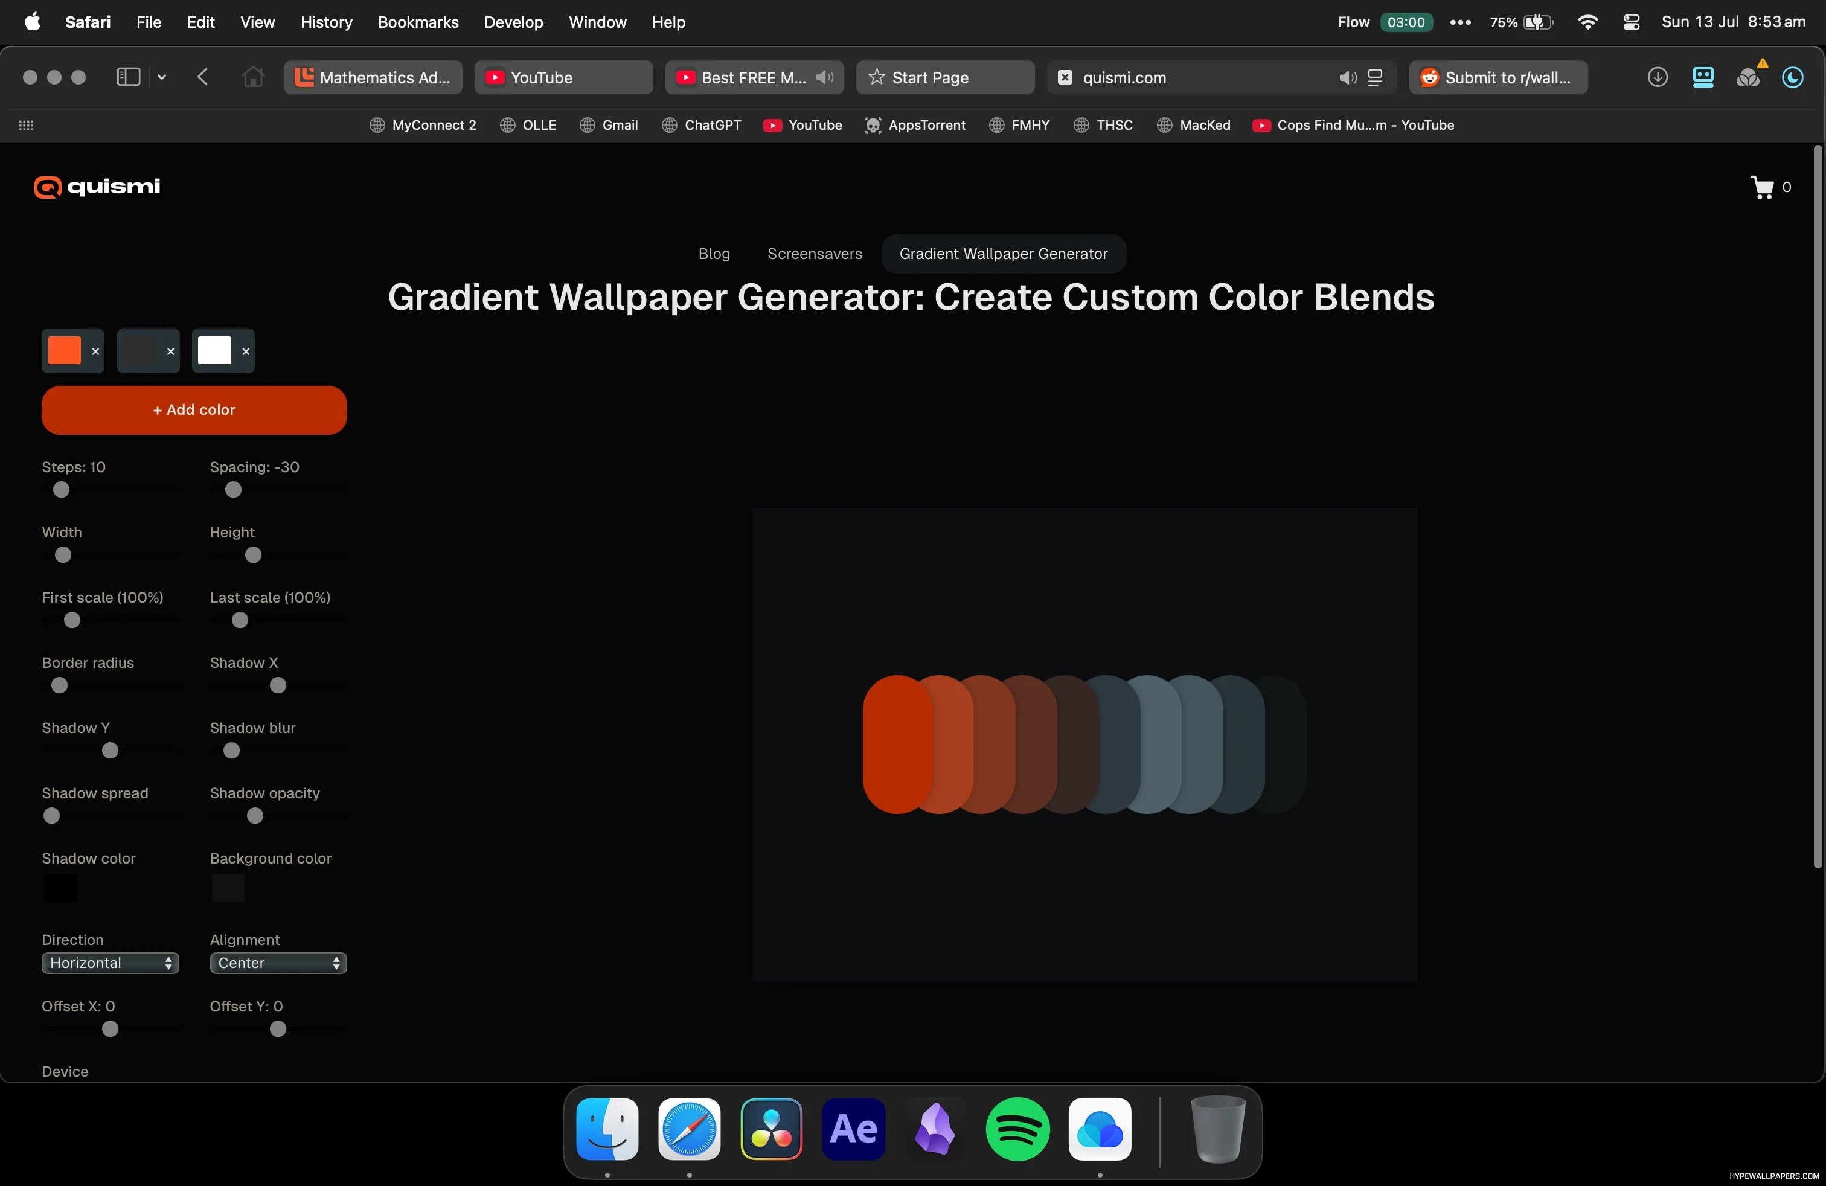Open the ChatGPT bookmark
Viewport: 1826px width, 1186px height.
click(701, 125)
